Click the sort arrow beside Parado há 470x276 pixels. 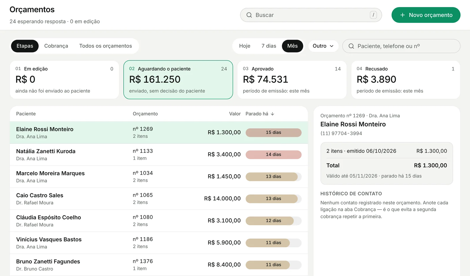pos(273,114)
